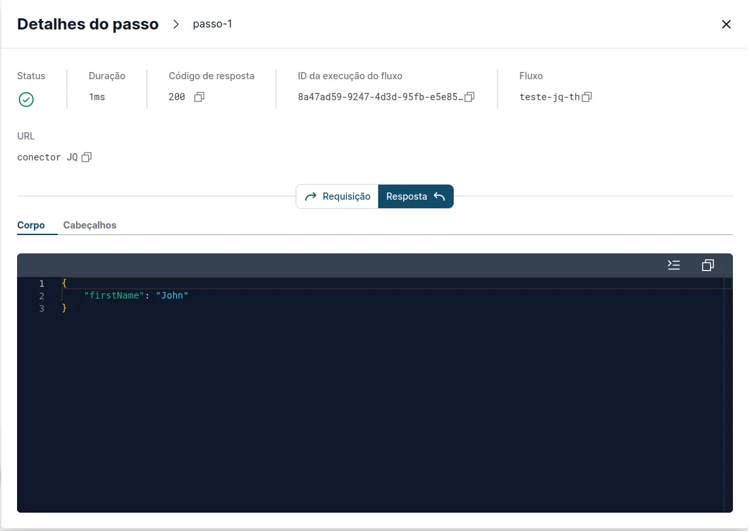Screen dimensions: 748x531
Task: Switch to the Requisição view
Action: 337,196
